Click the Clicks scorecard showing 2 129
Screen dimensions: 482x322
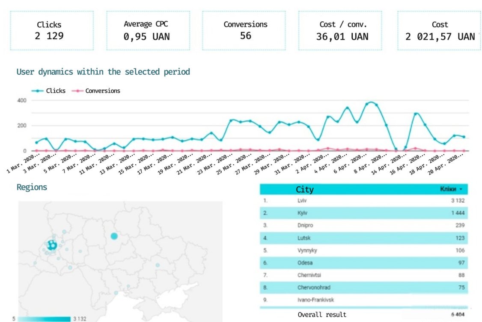tap(52, 31)
